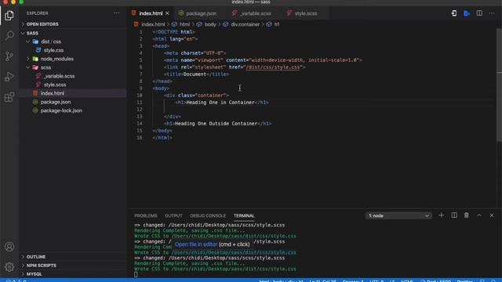Open the Problems panel tab
The width and height of the screenshot is (502, 282).
(x=146, y=216)
